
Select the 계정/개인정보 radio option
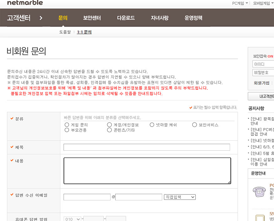coord(109,125)
